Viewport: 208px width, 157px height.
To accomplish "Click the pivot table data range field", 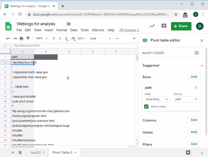I will [x=166, y=53].
